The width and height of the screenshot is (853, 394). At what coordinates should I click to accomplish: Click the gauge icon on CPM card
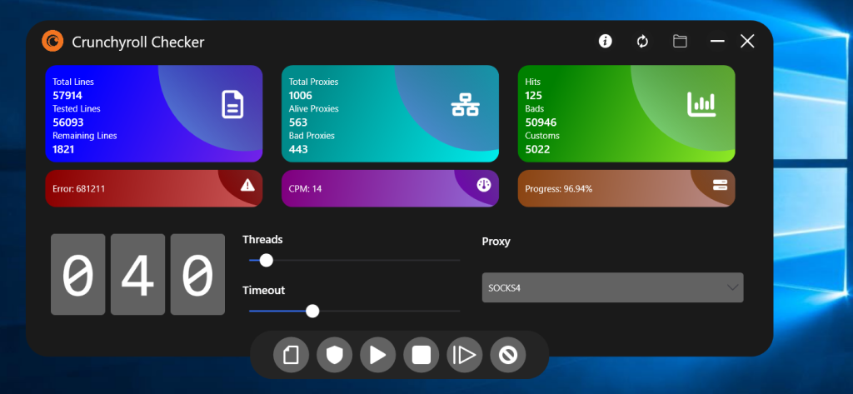click(484, 184)
